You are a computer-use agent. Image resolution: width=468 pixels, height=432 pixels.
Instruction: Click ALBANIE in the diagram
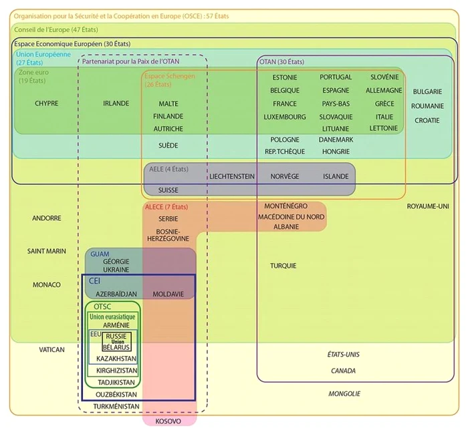tap(286, 226)
